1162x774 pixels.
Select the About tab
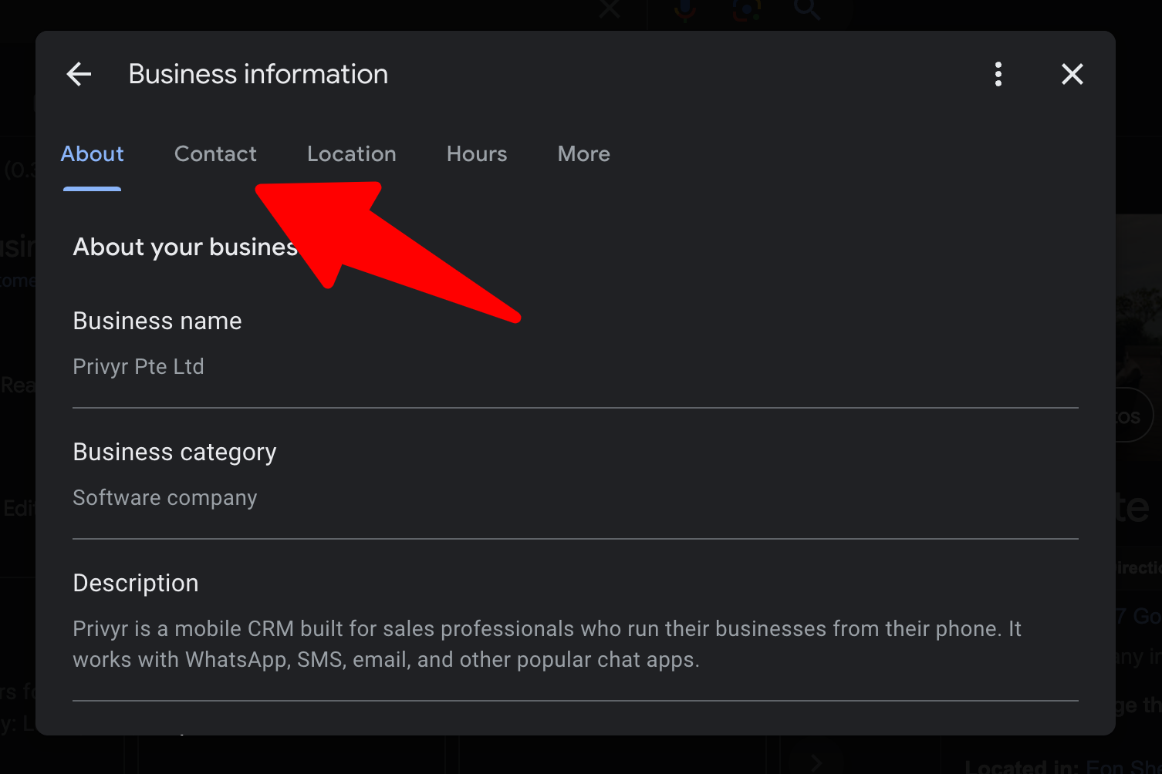pos(92,154)
